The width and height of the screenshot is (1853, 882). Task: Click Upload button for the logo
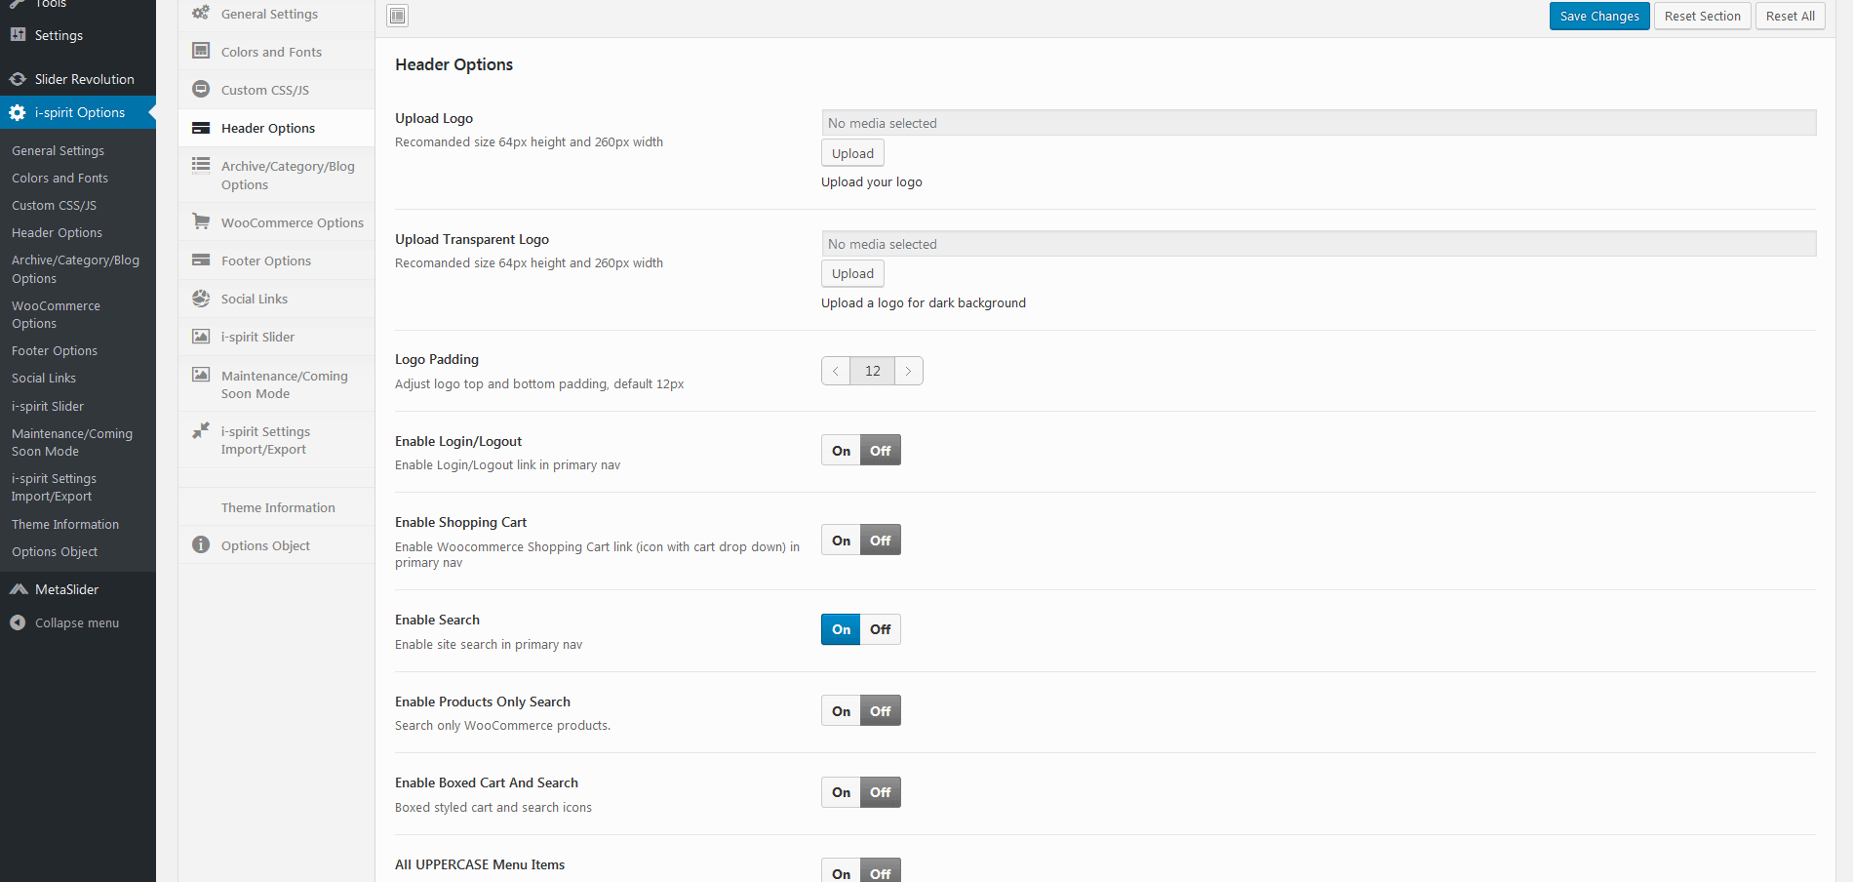852,153
